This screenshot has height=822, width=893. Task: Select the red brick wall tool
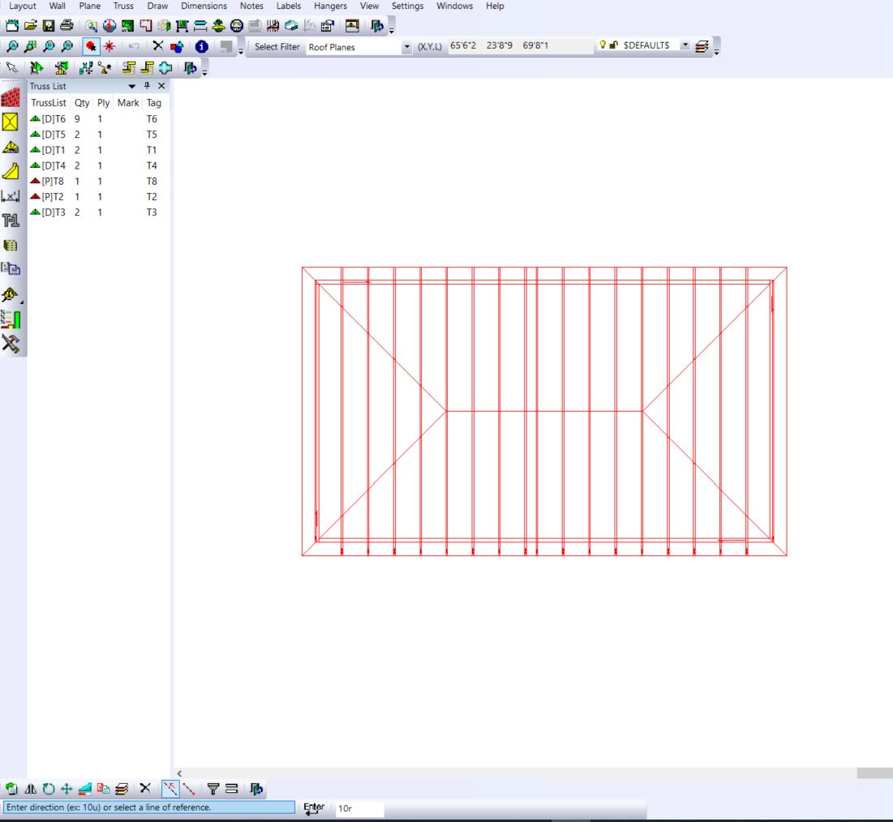pyautogui.click(x=11, y=98)
